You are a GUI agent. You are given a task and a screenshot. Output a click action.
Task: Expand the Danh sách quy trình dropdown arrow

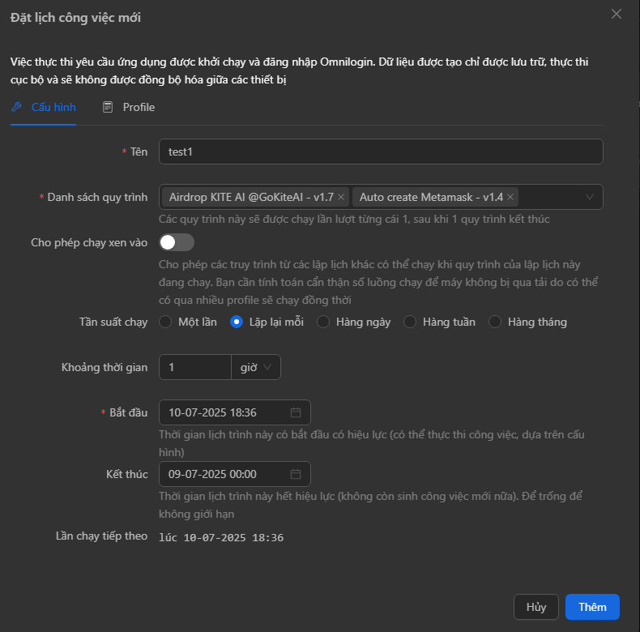(x=589, y=197)
